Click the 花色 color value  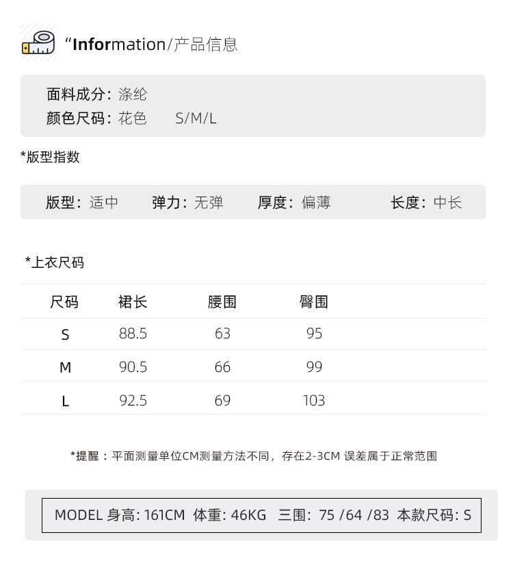pos(133,119)
